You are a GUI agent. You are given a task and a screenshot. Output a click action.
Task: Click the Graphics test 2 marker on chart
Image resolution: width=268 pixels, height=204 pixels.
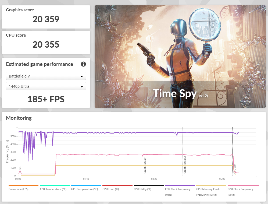pos(185,165)
